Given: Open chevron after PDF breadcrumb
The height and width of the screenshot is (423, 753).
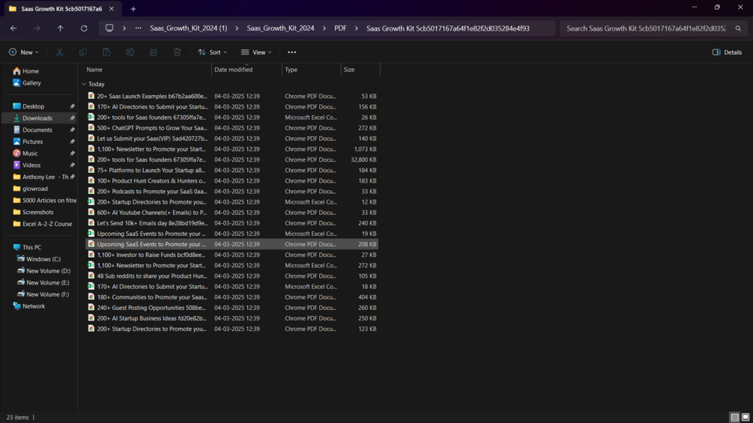Looking at the screenshot, I should [357, 28].
